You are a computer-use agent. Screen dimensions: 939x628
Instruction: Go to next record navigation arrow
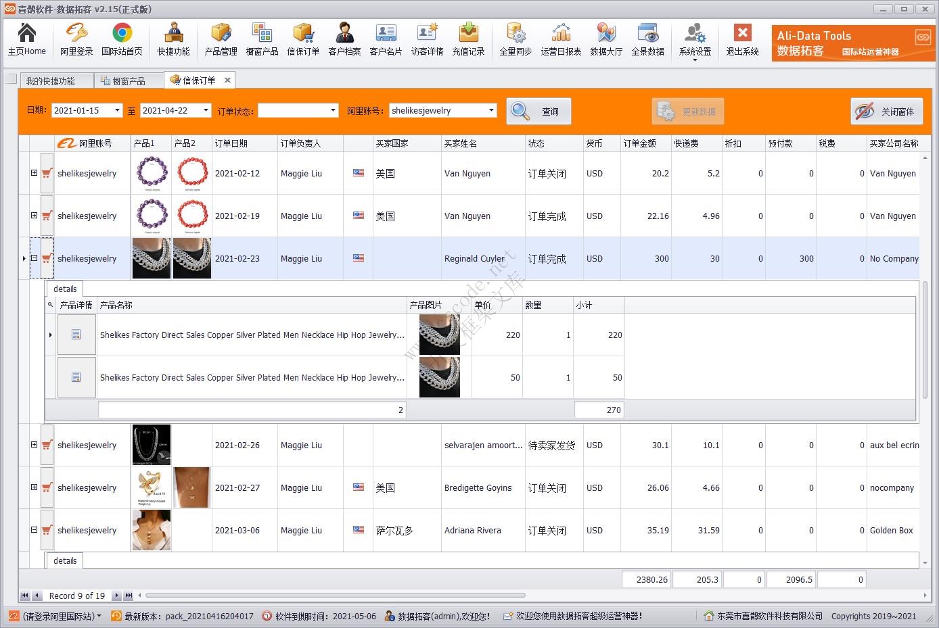coord(116,596)
